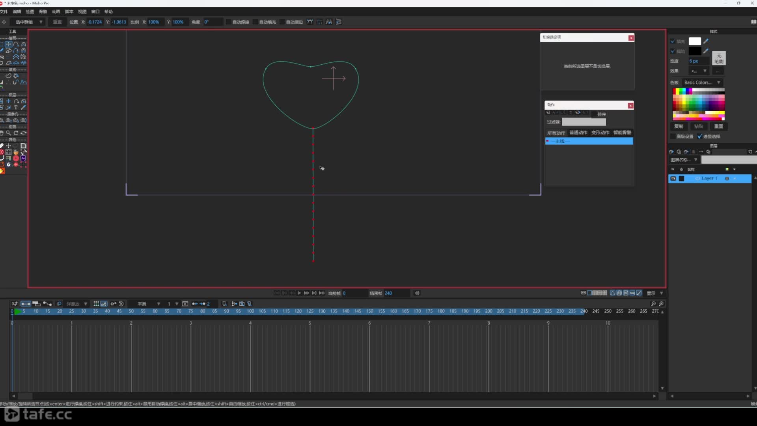Select the Pan Workspace hand tool
Screen dimensions: 757x426
click(x=2, y=133)
